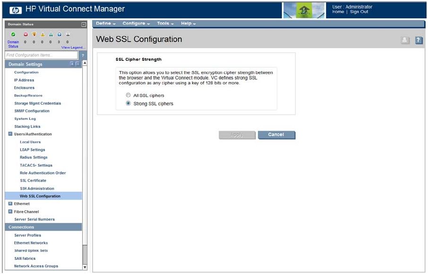Select Web SSL Configuration in sidebar

(x=43, y=196)
